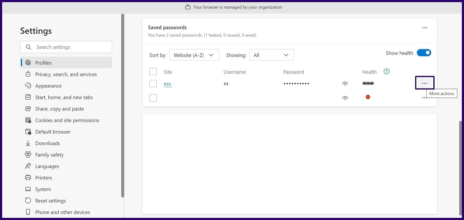
Task: Check the select-all checkbox beside Site header
Action: 153,72
